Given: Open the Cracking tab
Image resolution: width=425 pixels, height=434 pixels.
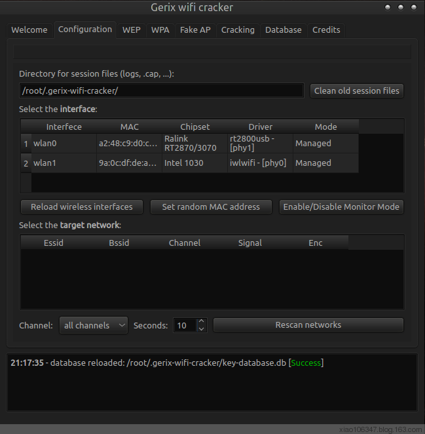Looking at the screenshot, I should click(238, 30).
